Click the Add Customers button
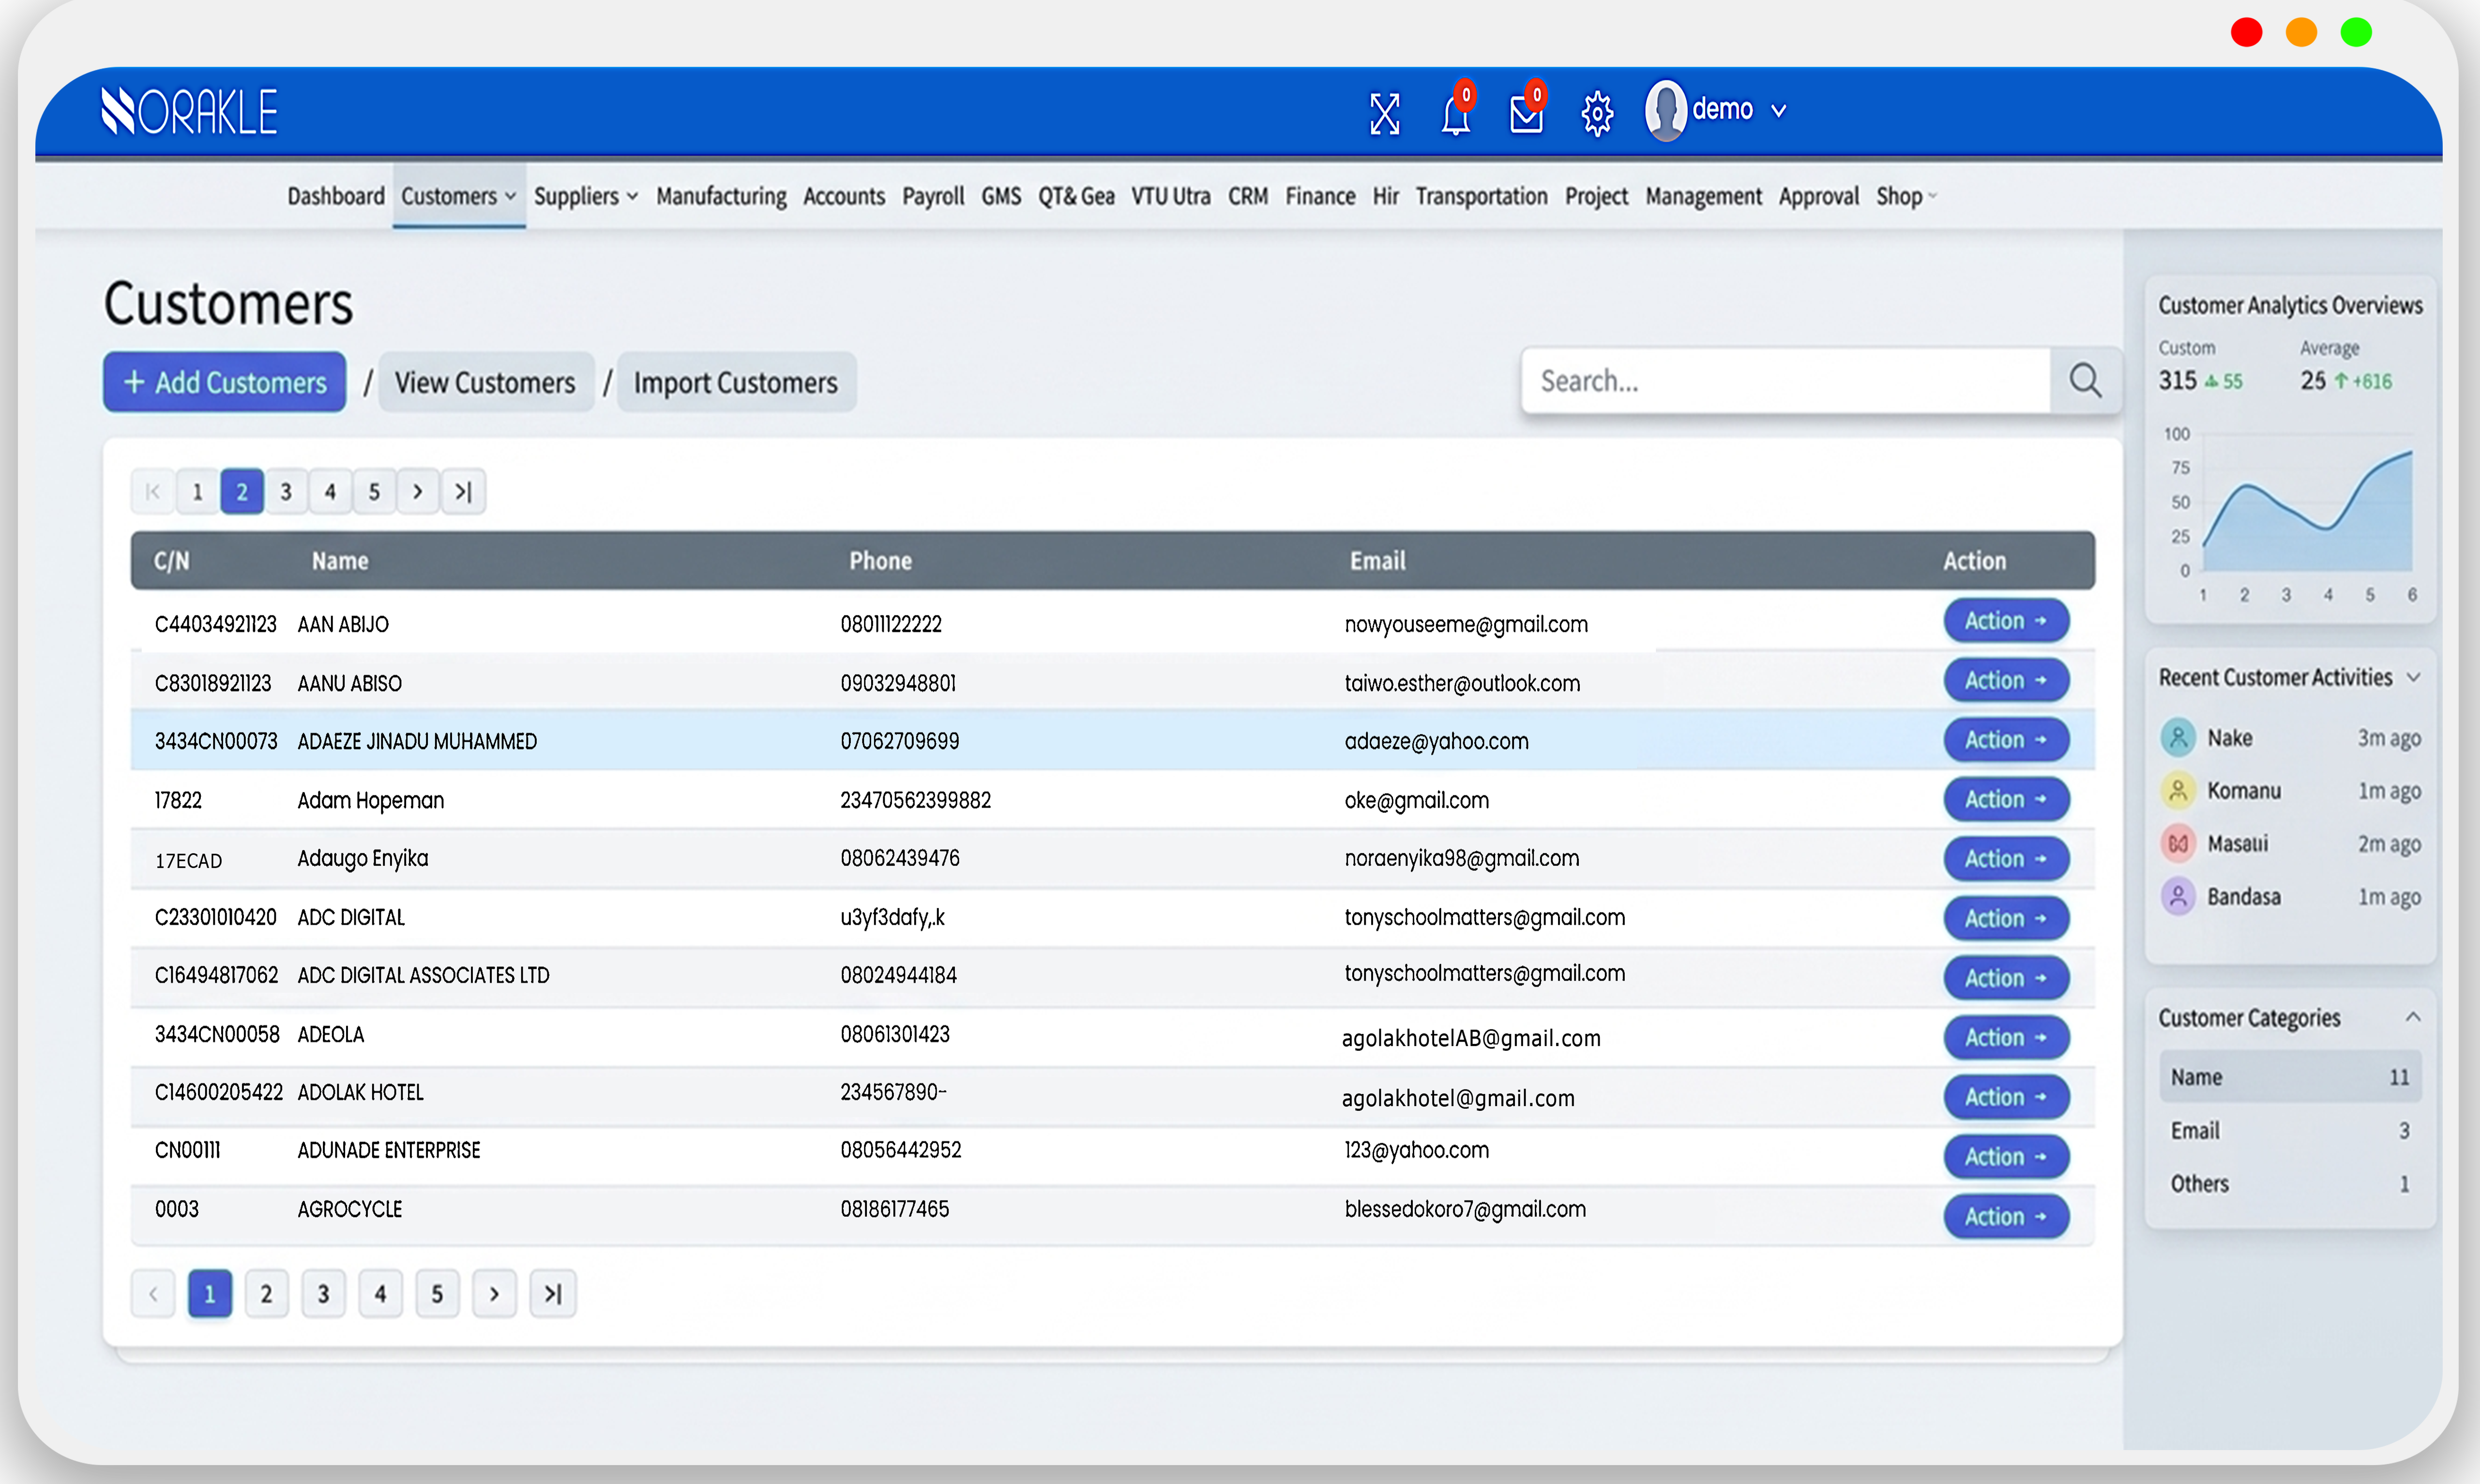Image resolution: width=2480 pixels, height=1484 pixels. coord(224,382)
